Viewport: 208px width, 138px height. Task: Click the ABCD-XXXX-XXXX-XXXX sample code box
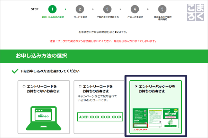pyautogui.click(x=100, y=117)
